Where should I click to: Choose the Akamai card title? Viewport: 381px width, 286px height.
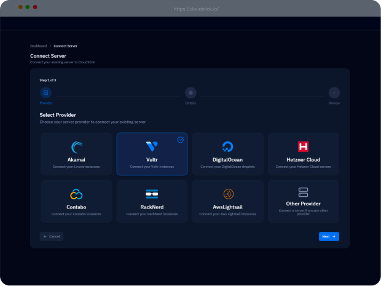[76, 160]
